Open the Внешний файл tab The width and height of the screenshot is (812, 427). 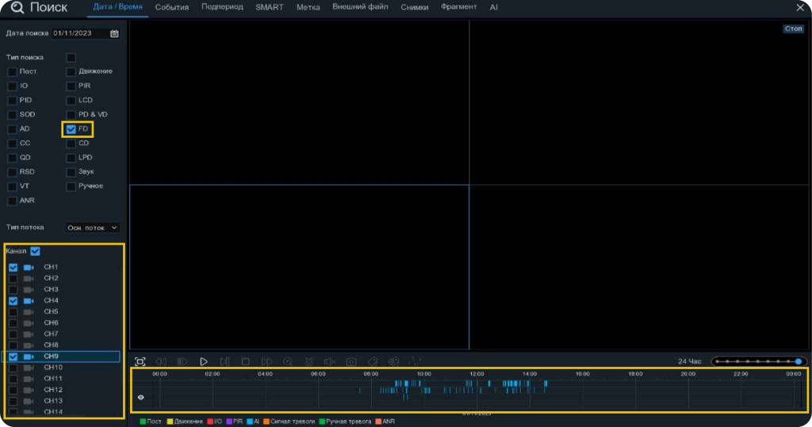(361, 6)
